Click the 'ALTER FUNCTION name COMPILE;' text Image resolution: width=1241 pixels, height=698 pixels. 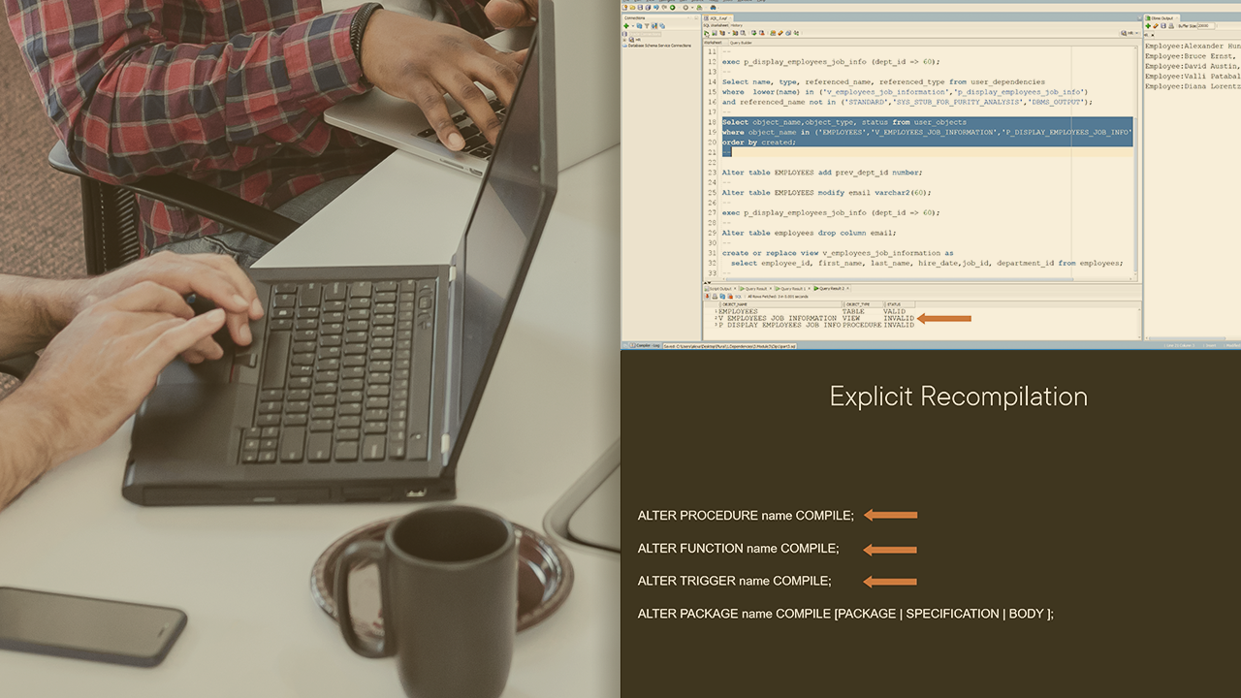(739, 549)
